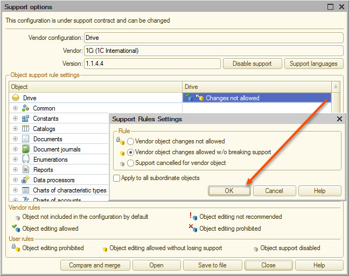Click the Enumerations braces icon
349x276 pixels.
[25, 159]
